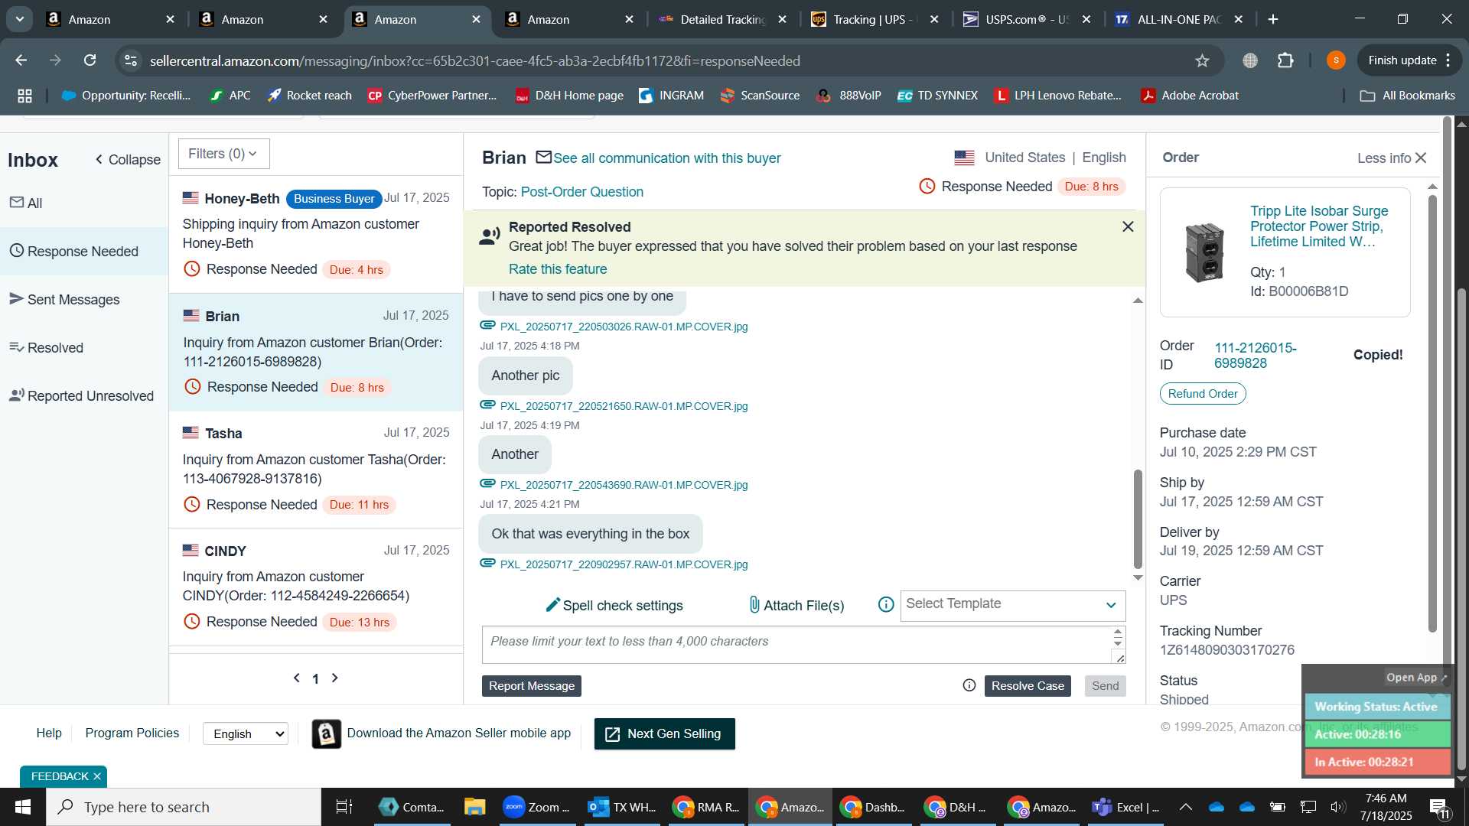Open the bookmarks apps grid icon
Viewport: 1469px width, 826px height.
24,96
